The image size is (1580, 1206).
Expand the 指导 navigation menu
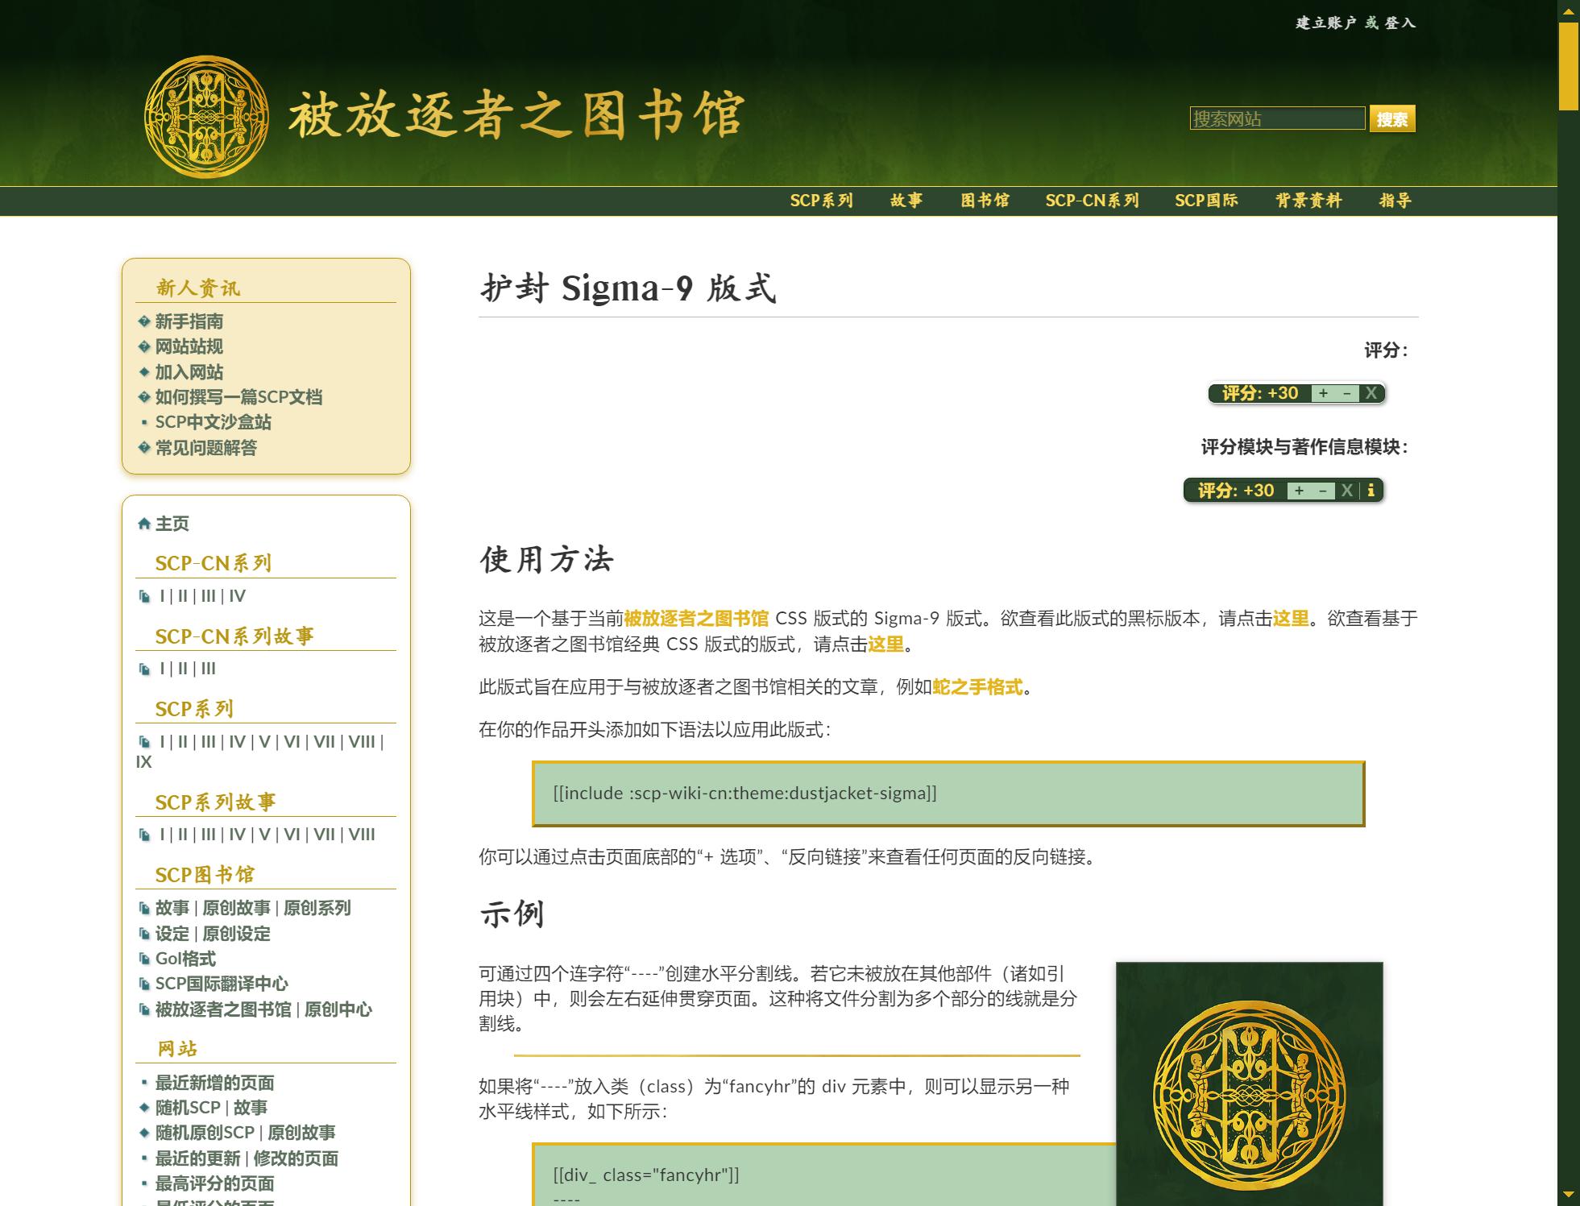1395,201
